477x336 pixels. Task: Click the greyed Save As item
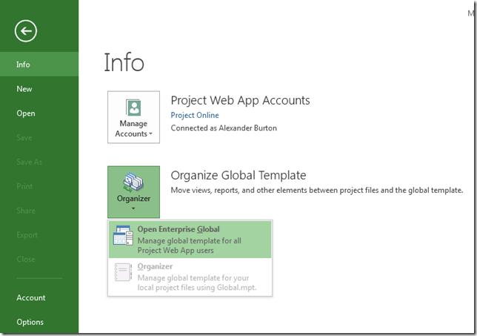point(39,162)
